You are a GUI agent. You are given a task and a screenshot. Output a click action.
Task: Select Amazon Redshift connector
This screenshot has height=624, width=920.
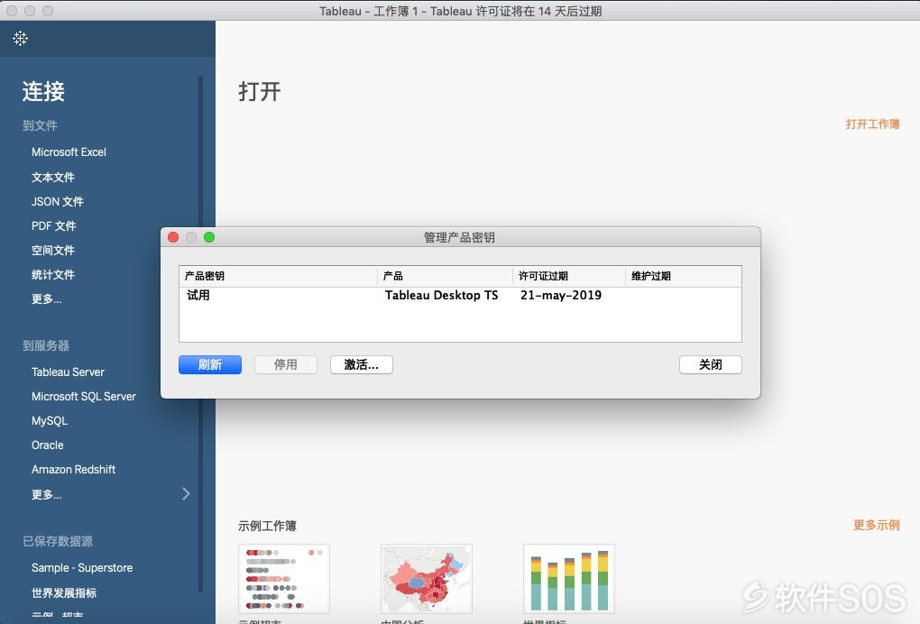click(73, 469)
